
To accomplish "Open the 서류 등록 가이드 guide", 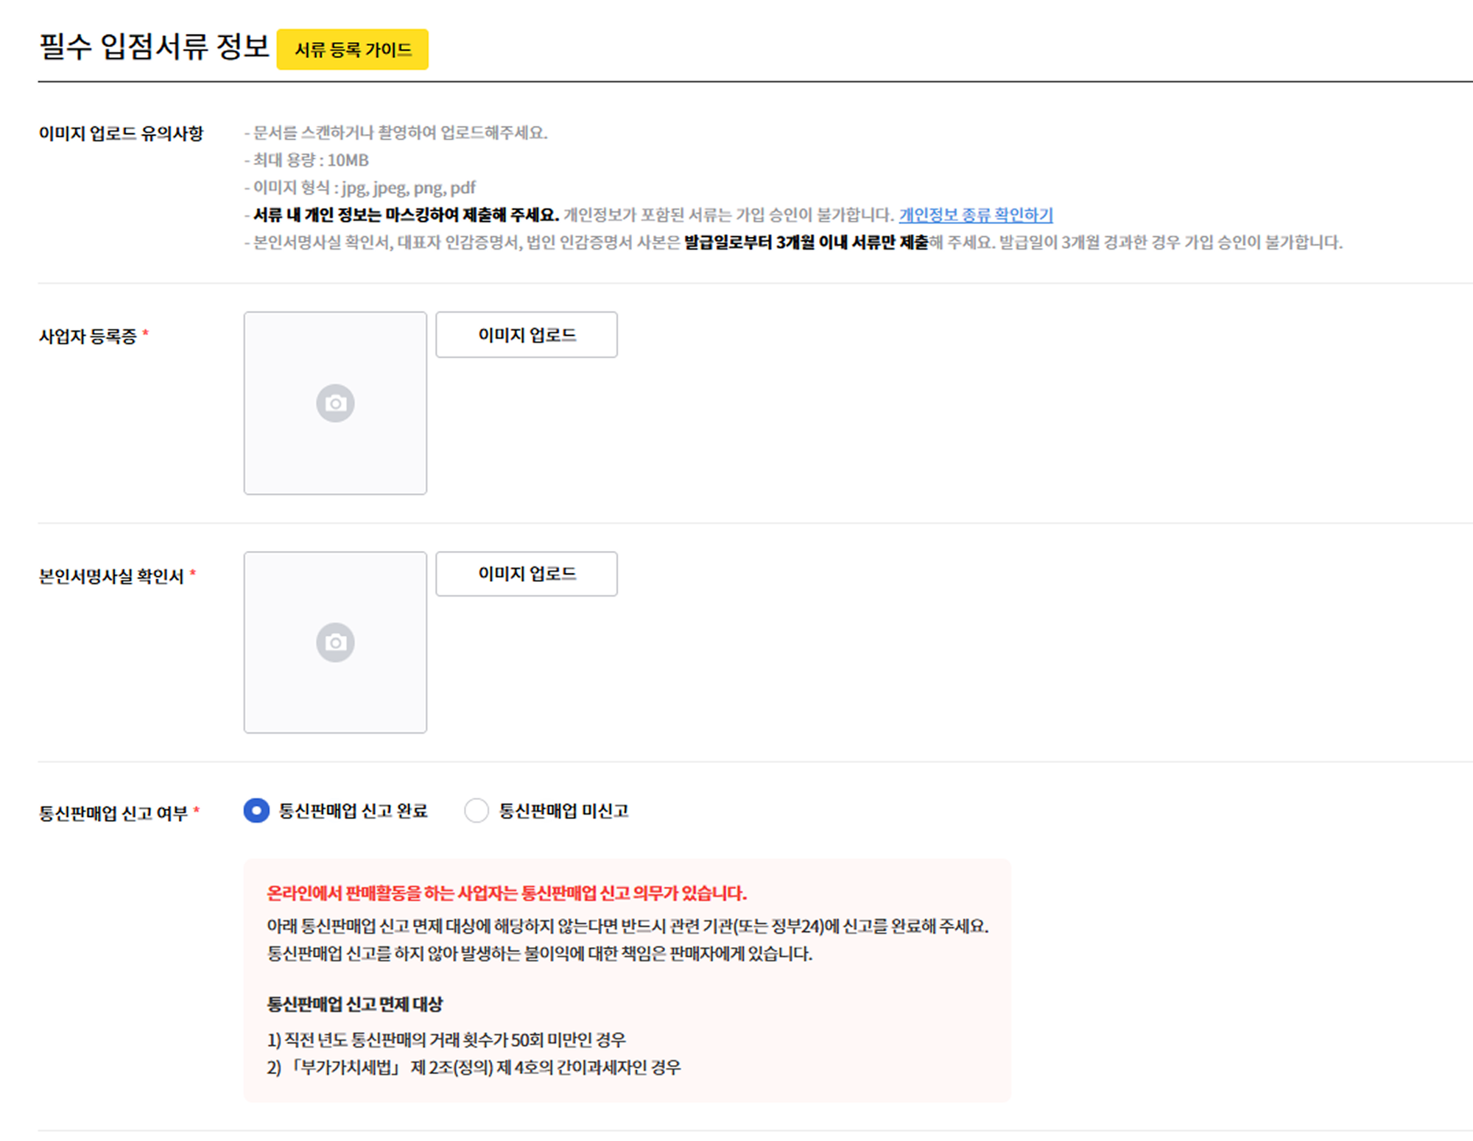I will [x=353, y=49].
